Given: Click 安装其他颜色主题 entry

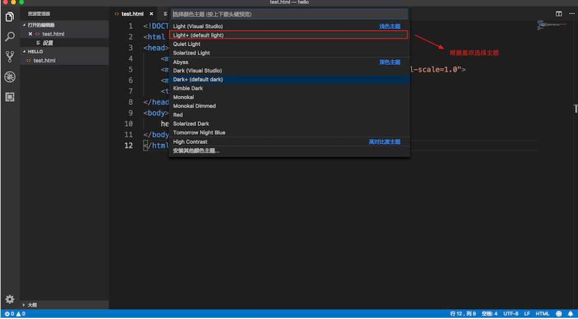Looking at the screenshot, I should (x=290, y=151).
